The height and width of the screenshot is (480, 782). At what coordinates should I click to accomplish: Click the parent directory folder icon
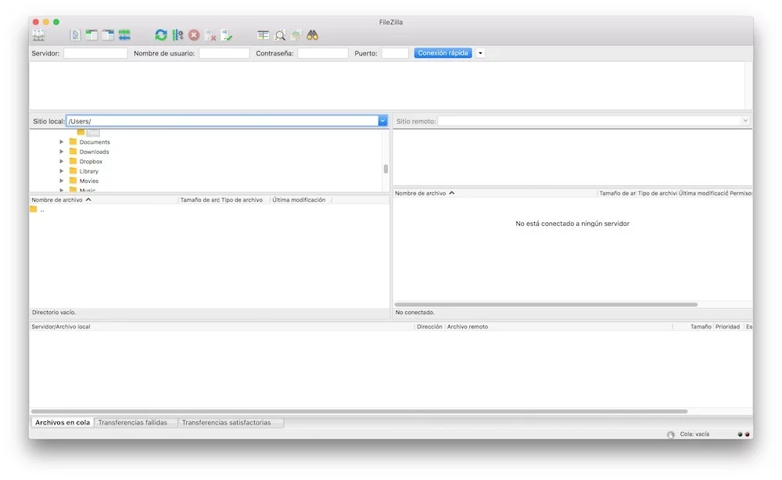pos(34,210)
